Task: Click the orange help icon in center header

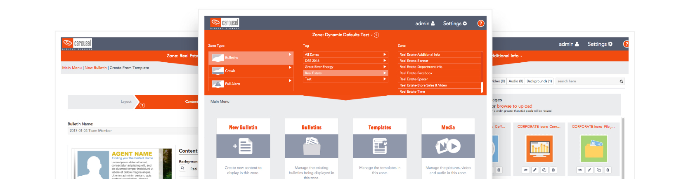Action: 481,24
